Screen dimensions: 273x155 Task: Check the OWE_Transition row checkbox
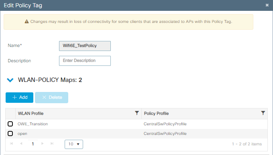[10, 124]
